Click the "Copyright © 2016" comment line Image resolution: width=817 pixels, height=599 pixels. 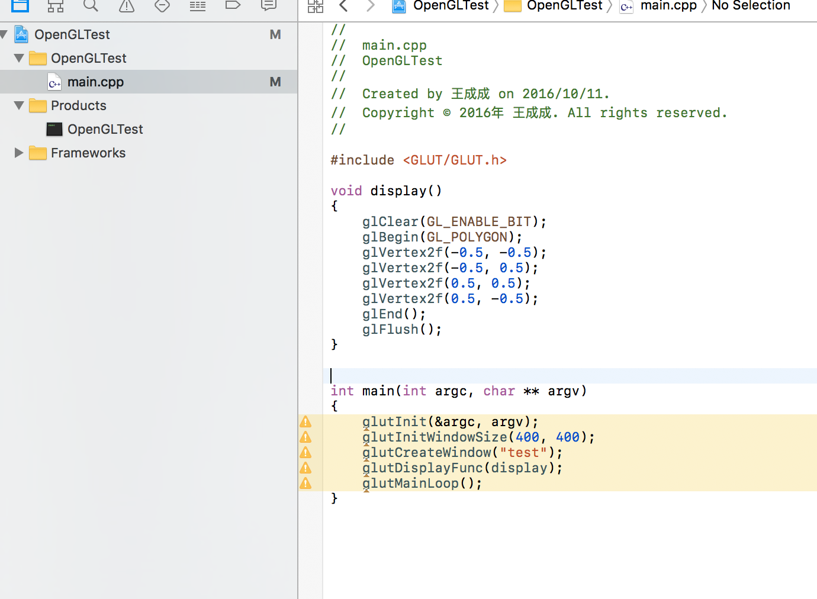pos(529,112)
